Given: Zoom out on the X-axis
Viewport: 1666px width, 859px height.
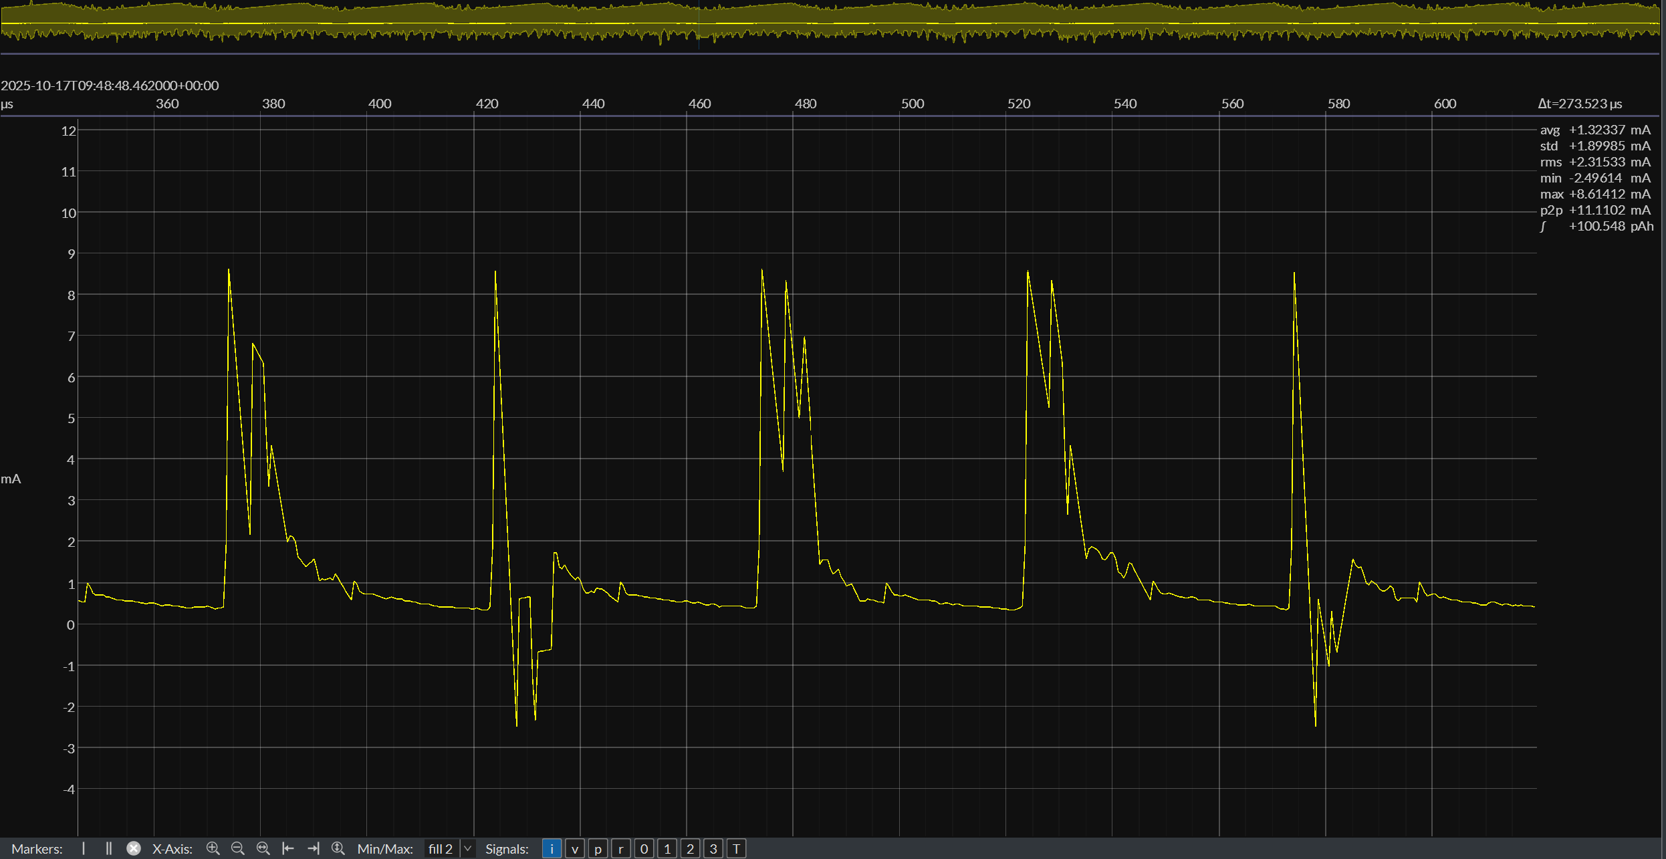Looking at the screenshot, I should click(x=237, y=848).
